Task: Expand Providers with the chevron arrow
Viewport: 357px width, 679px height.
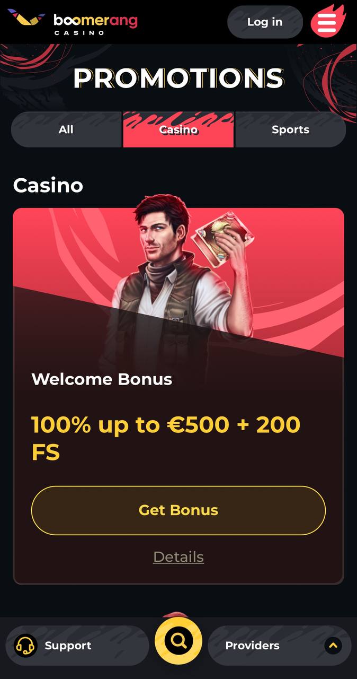Action: 333,646
